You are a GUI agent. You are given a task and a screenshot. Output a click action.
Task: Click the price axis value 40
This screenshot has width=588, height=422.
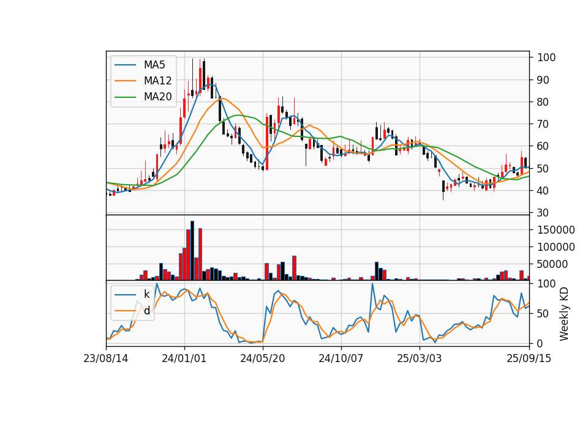tap(543, 191)
